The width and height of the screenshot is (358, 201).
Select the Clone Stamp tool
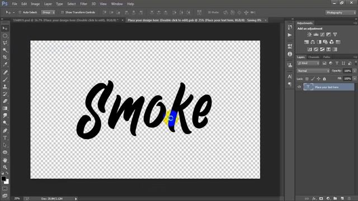pos(5,87)
